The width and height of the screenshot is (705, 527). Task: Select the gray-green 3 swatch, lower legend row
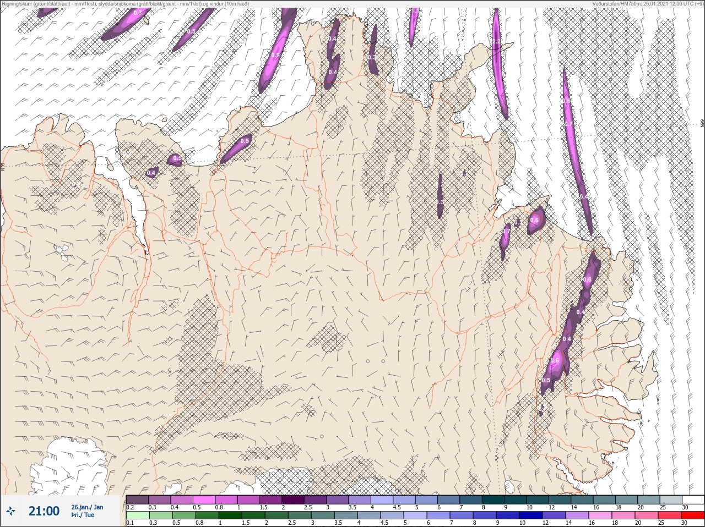(323, 515)
